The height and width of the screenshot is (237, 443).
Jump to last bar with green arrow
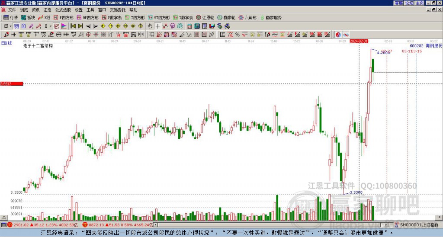point(80,26)
